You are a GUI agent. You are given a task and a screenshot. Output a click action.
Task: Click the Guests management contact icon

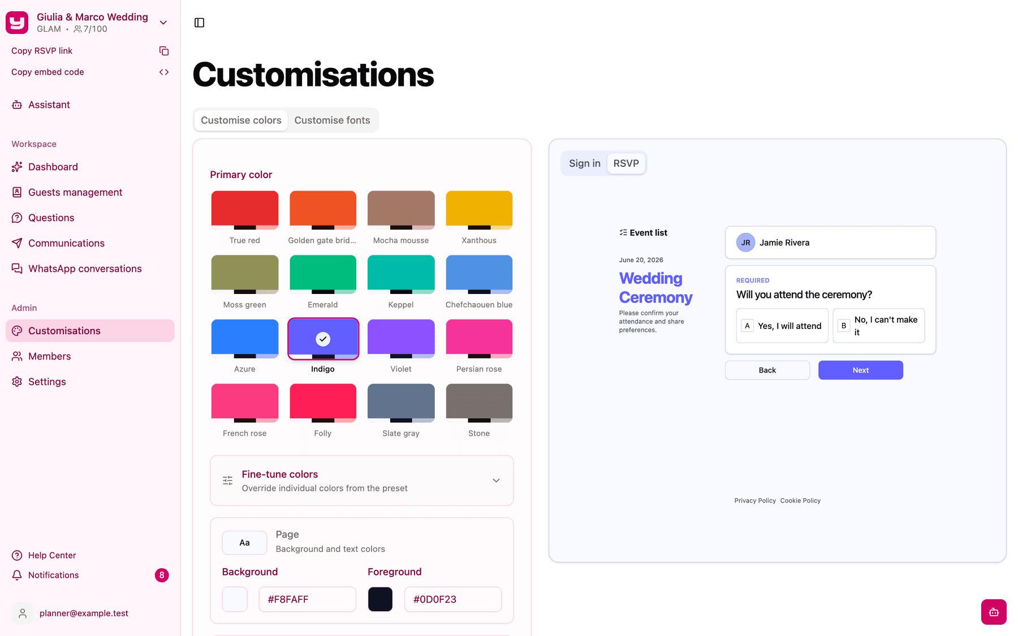tap(17, 192)
